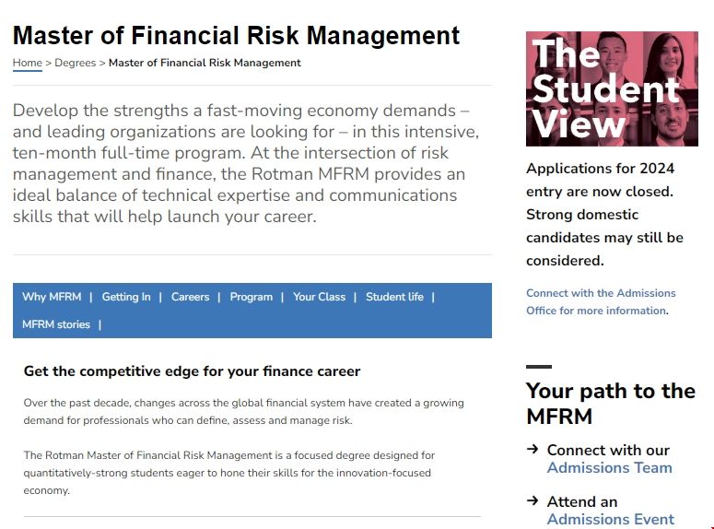714x529 pixels.
Task: Click the Admissions Team link
Action: click(609, 467)
